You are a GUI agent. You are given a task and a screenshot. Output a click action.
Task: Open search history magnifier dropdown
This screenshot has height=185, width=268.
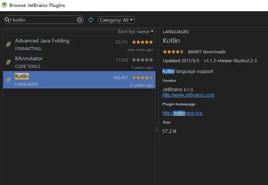click(x=8, y=20)
